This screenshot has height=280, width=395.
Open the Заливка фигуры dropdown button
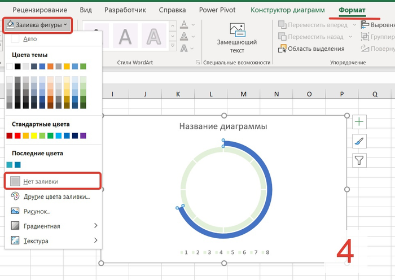pos(38,25)
